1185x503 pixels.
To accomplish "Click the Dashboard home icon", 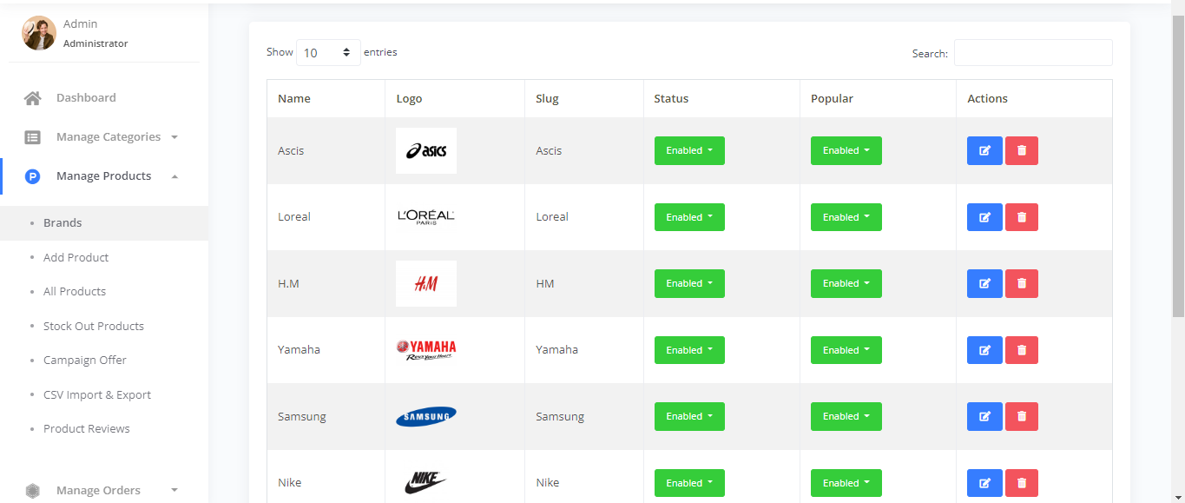I will pos(33,98).
